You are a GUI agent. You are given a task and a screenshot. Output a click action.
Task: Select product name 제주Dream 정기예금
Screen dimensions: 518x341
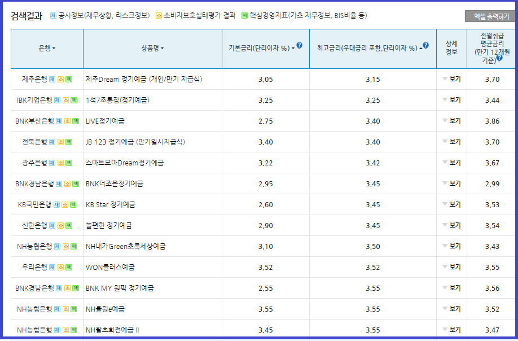[144, 79]
